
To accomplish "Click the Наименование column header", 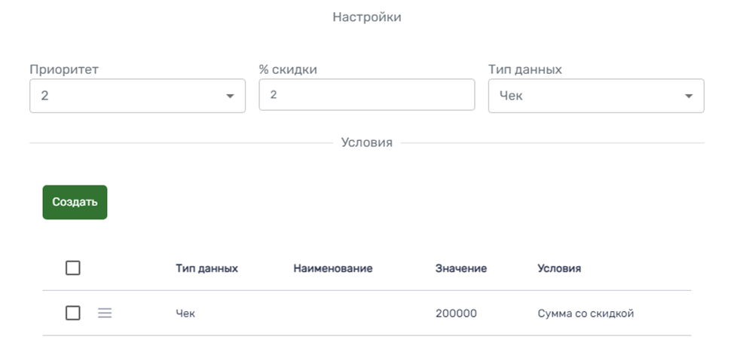I will pyautogui.click(x=332, y=268).
